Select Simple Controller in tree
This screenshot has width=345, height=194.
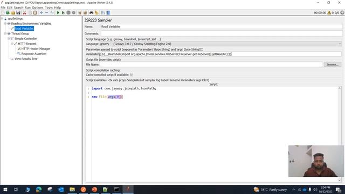[x=25, y=39]
